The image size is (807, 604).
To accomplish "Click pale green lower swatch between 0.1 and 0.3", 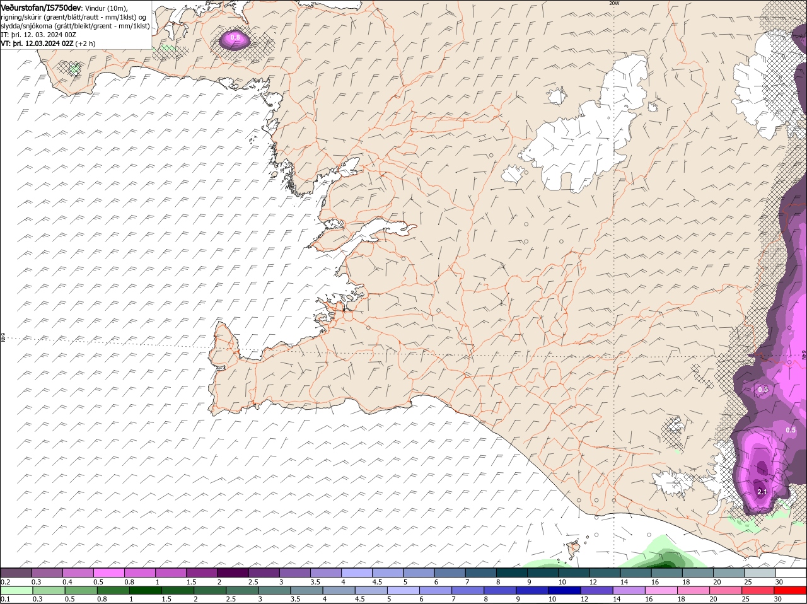I will tap(16, 590).
